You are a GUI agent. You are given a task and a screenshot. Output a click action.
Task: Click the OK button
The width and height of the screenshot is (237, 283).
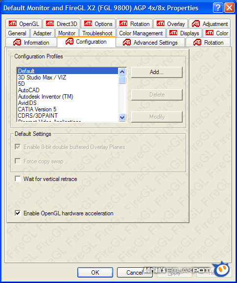[x=95, y=272]
